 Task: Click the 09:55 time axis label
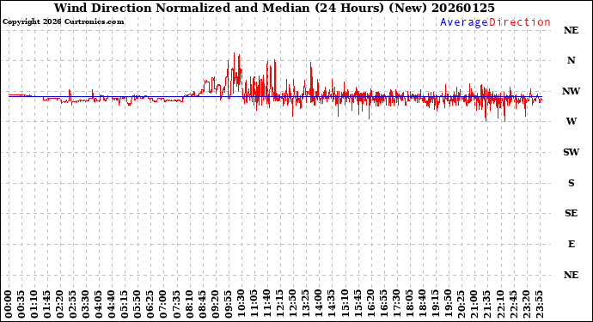tap(229, 305)
